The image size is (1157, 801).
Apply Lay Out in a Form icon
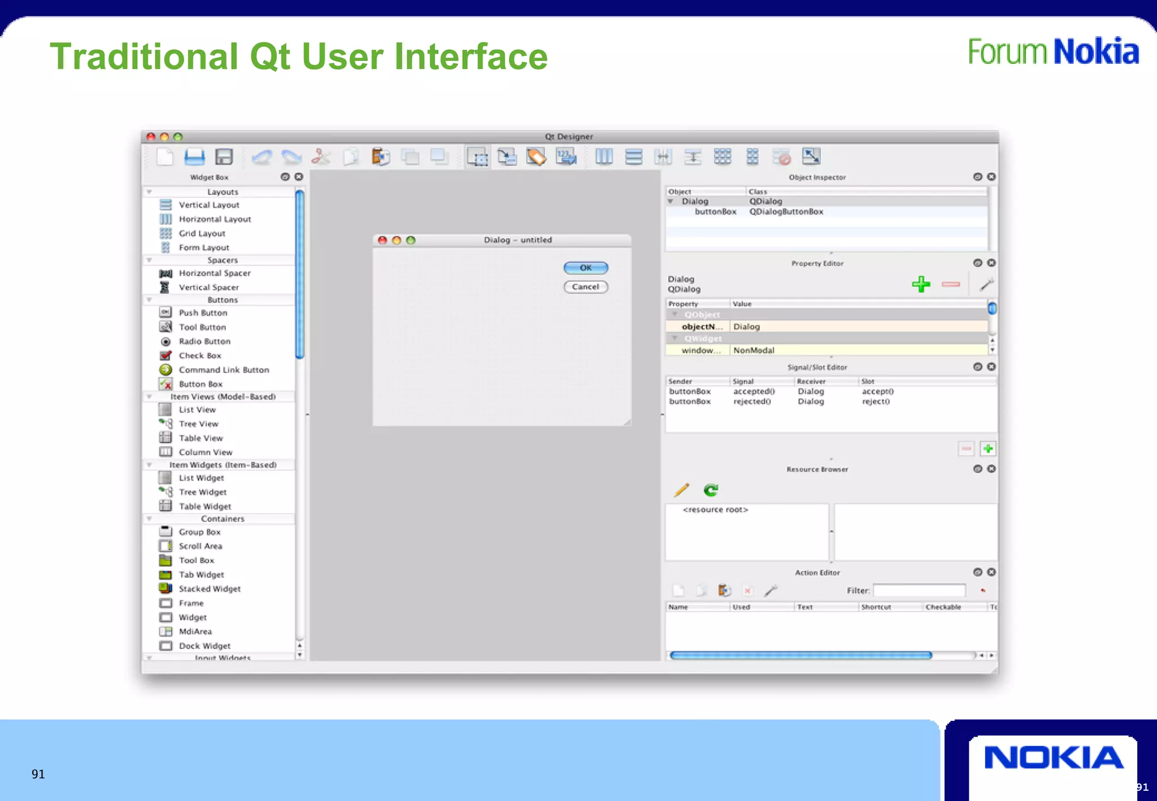tap(753, 156)
